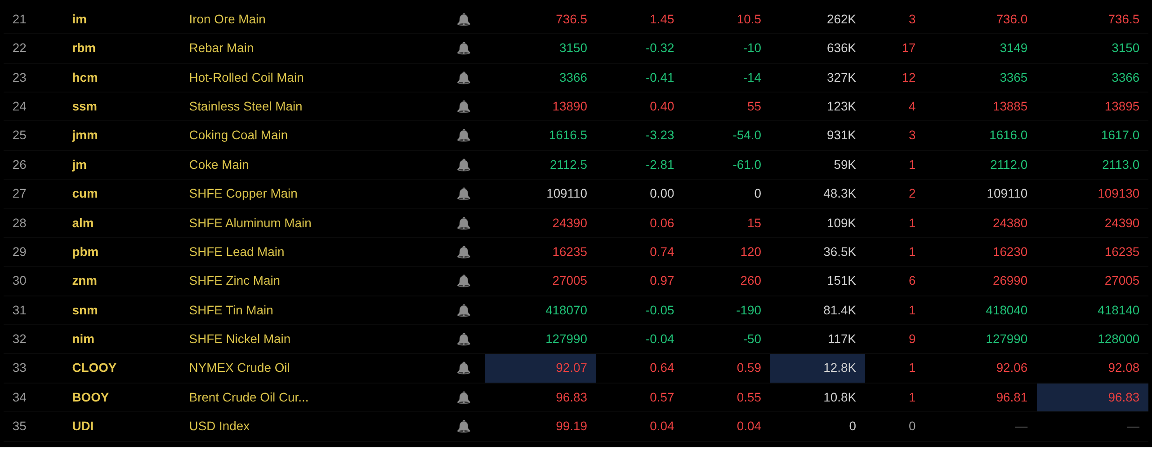Click the bell icon for Hot-Rolled Coil Main

coord(464,78)
